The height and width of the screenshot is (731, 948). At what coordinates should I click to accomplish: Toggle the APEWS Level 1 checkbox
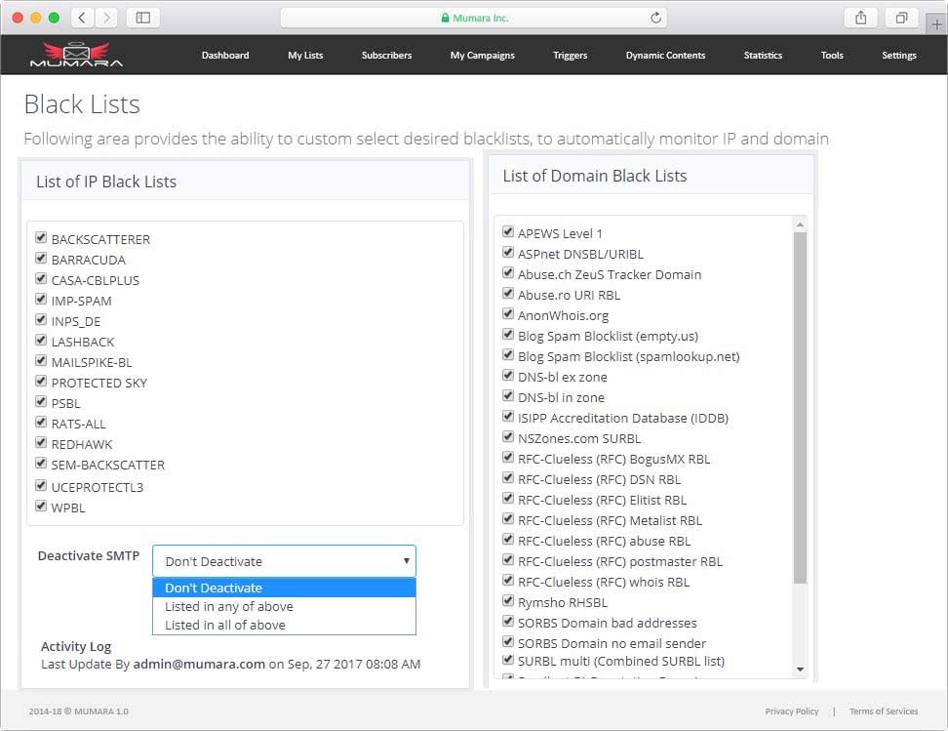tap(508, 232)
